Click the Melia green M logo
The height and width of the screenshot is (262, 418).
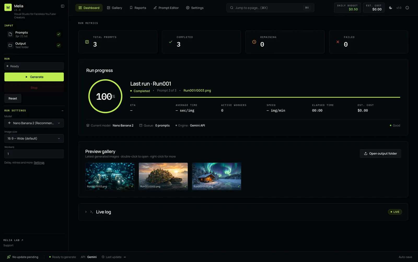click(8, 8)
